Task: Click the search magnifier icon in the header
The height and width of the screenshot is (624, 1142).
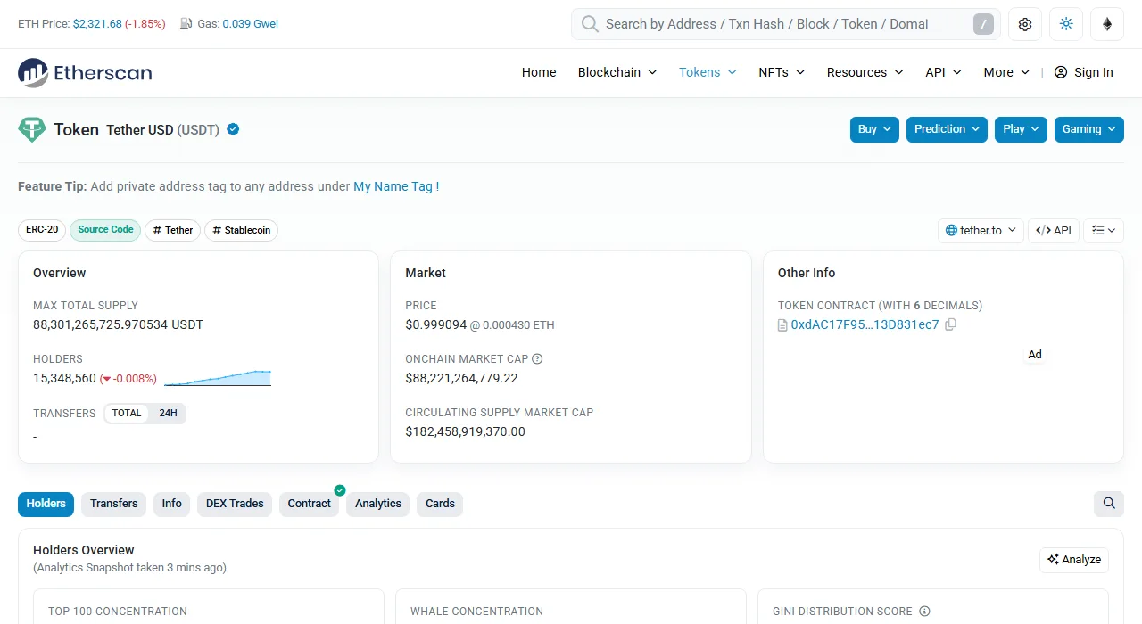Action: click(590, 24)
